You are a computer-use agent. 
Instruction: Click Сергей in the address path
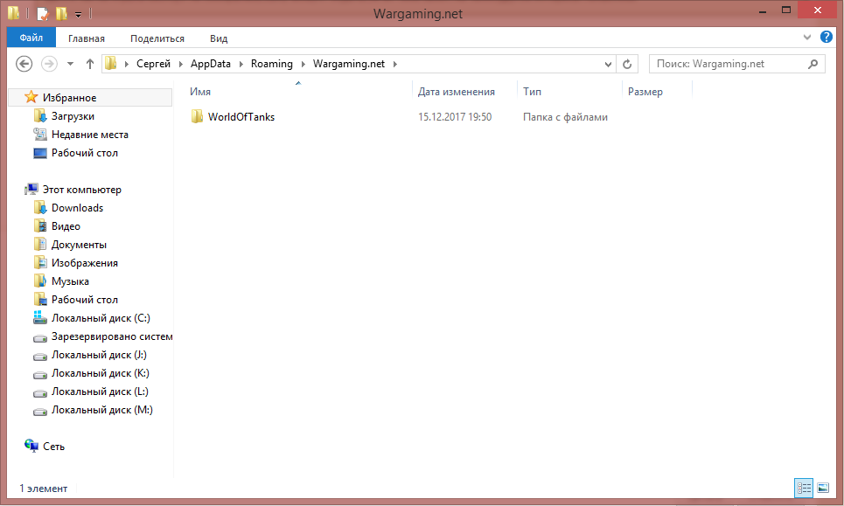(x=153, y=64)
